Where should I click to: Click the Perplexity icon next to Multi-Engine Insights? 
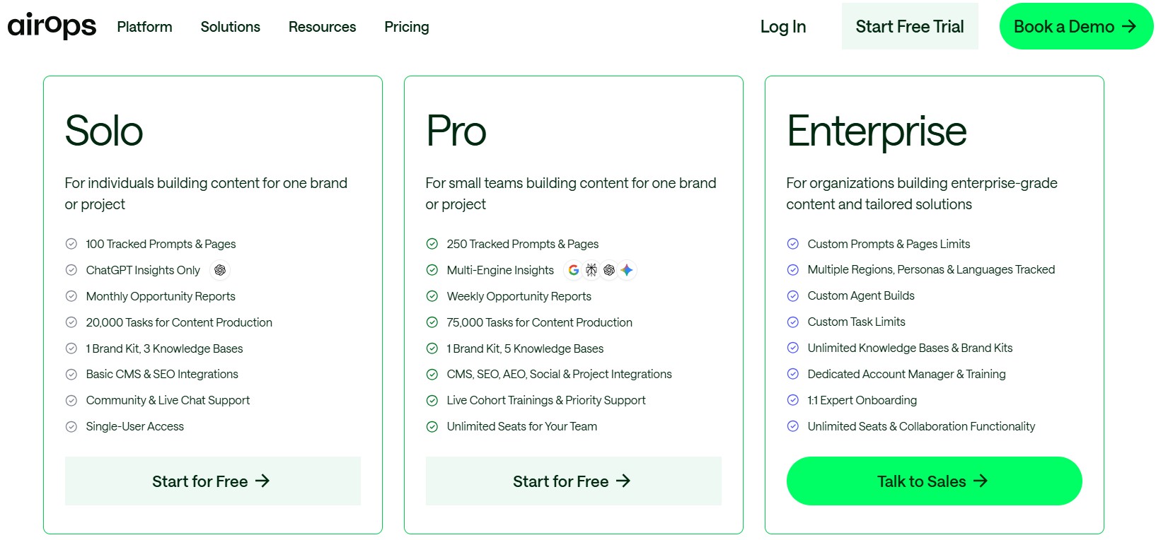tap(591, 269)
